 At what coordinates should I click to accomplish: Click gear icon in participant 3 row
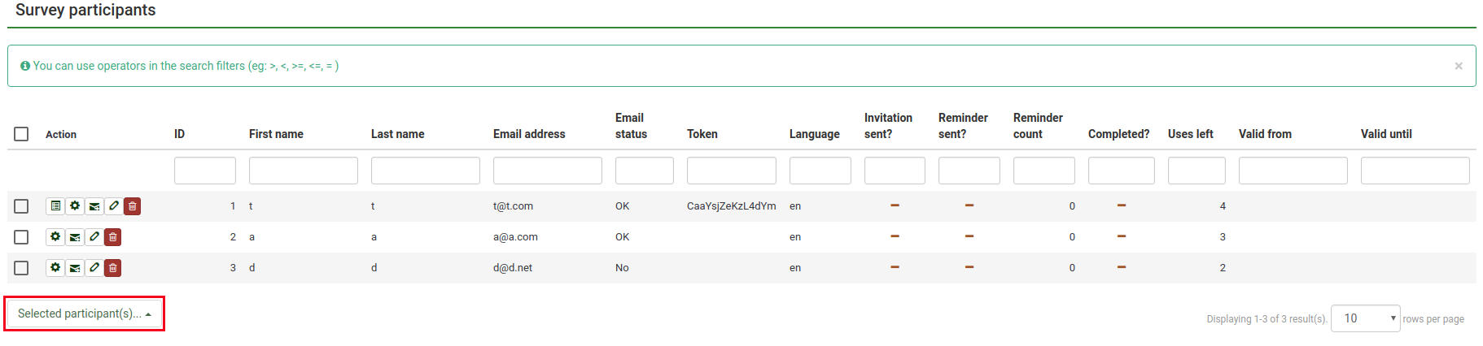pos(55,268)
